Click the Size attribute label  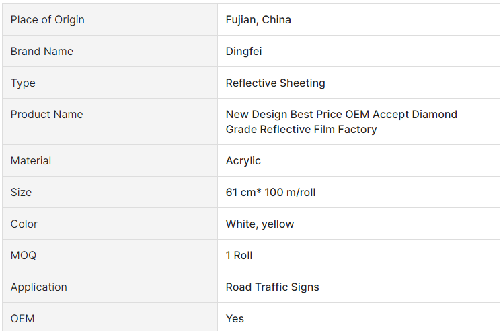(x=21, y=193)
